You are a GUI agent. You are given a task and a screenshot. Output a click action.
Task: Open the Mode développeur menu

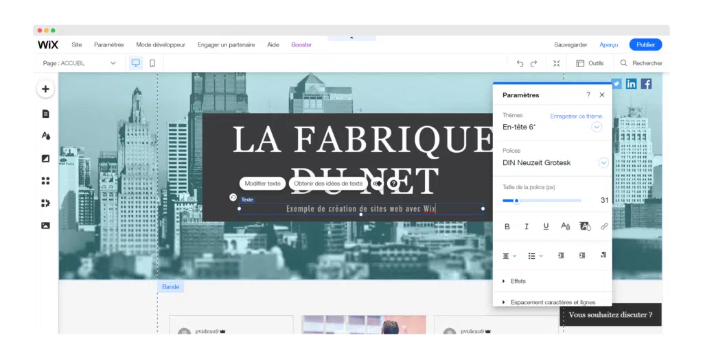tap(161, 45)
